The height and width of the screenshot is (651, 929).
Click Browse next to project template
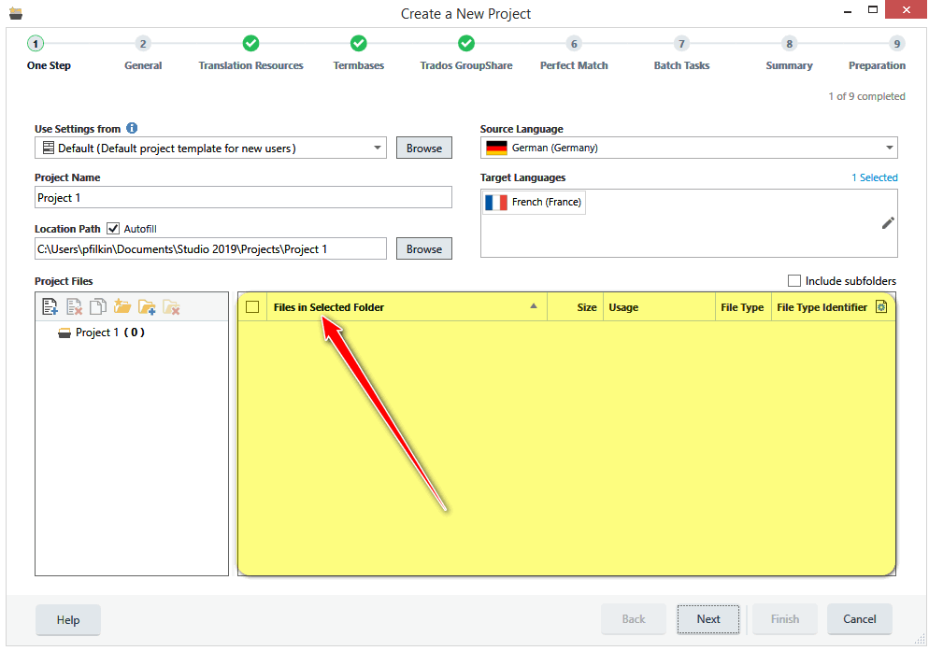tap(424, 149)
